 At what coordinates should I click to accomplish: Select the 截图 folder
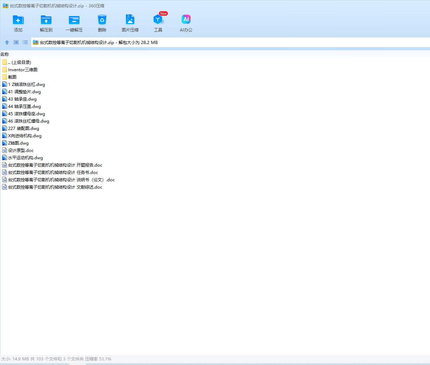pyautogui.click(x=9, y=77)
